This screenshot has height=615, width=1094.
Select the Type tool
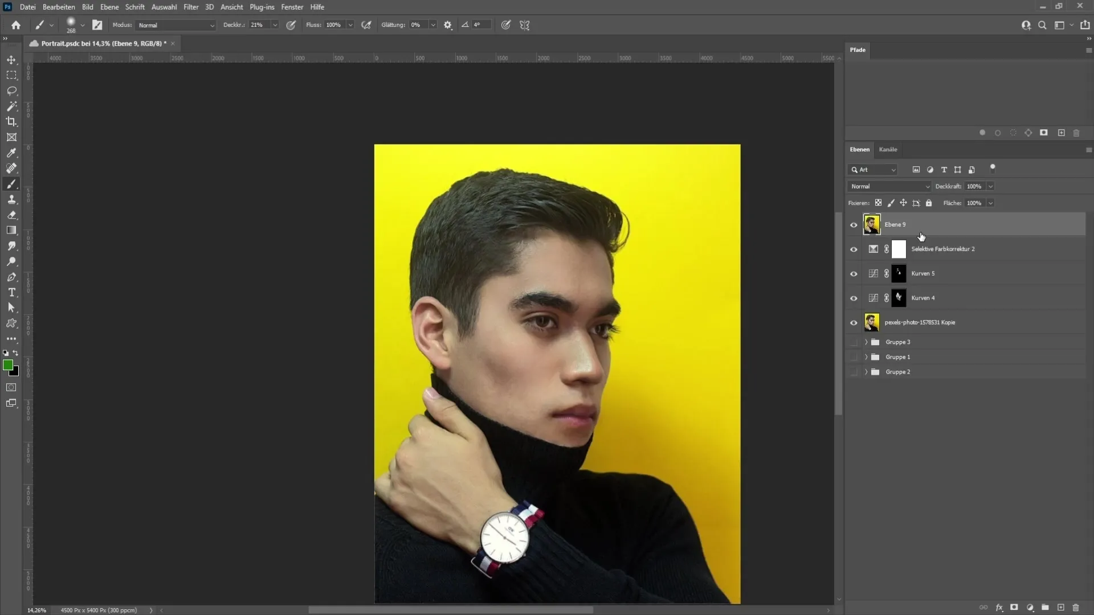pyautogui.click(x=11, y=292)
